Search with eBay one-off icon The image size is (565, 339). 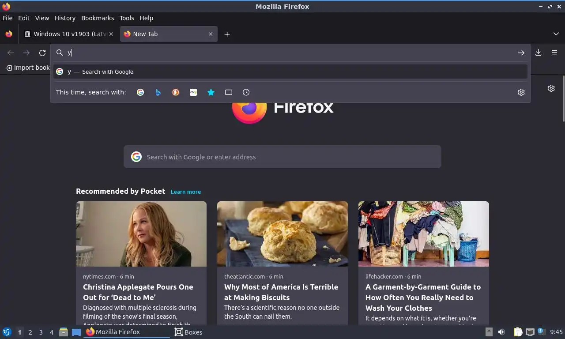193,92
